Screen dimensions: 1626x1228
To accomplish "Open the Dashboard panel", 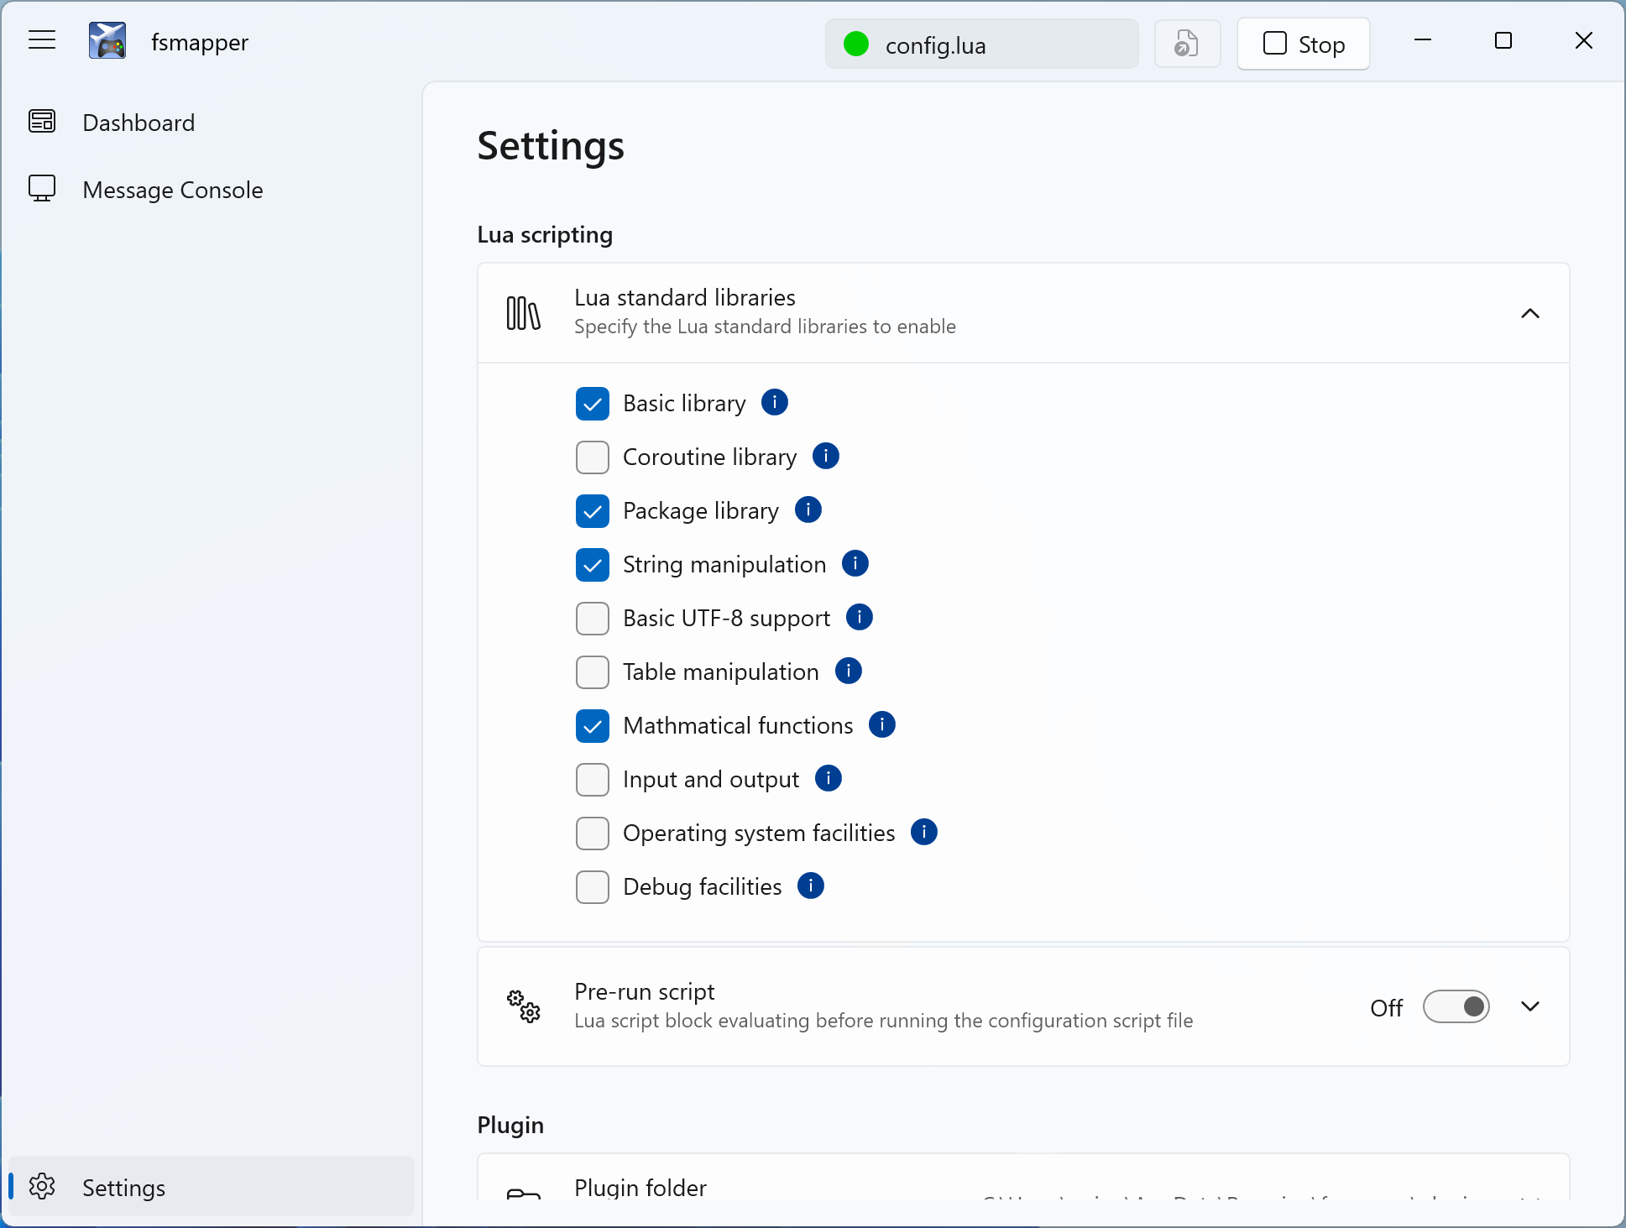I will coord(138,121).
